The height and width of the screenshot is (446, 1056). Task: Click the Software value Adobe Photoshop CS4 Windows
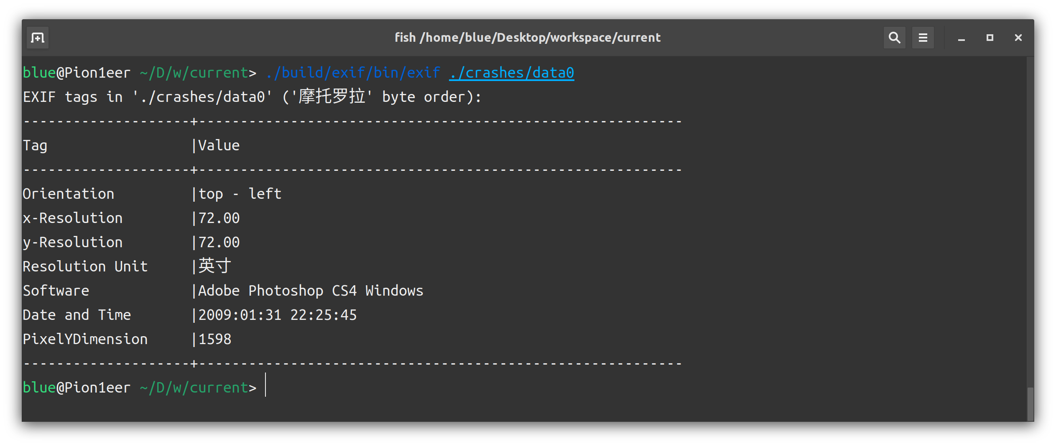tap(310, 290)
